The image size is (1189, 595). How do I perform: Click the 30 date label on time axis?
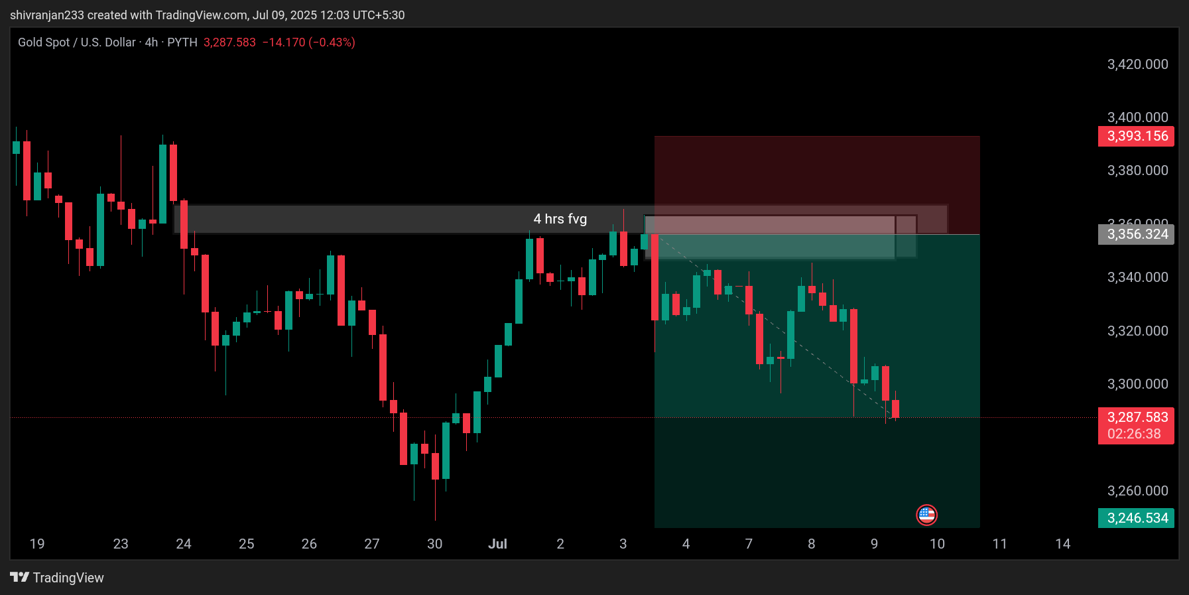click(434, 544)
